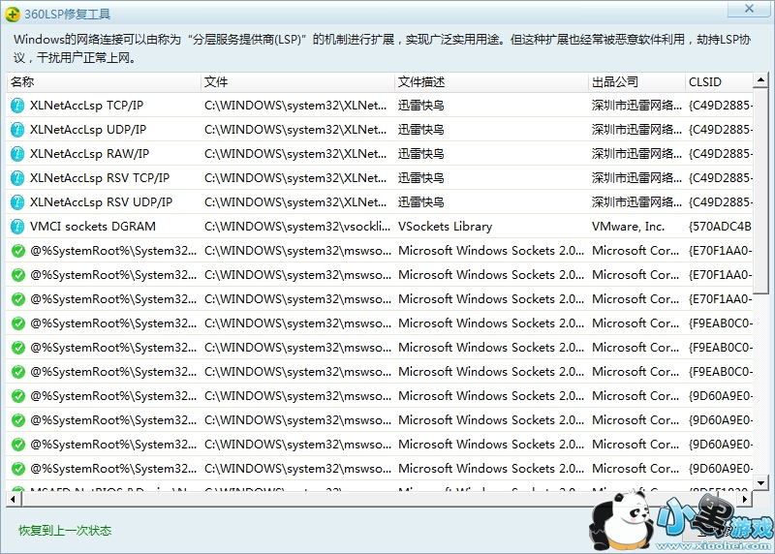Click the 恢复到上一次状态 restore link
Viewport: 775px width, 554px height.
[x=65, y=531]
